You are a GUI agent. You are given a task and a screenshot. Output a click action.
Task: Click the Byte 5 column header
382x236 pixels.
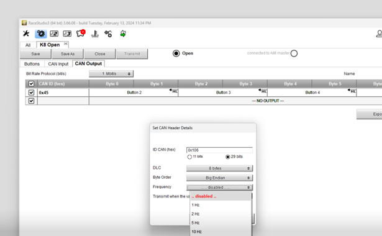click(334, 84)
